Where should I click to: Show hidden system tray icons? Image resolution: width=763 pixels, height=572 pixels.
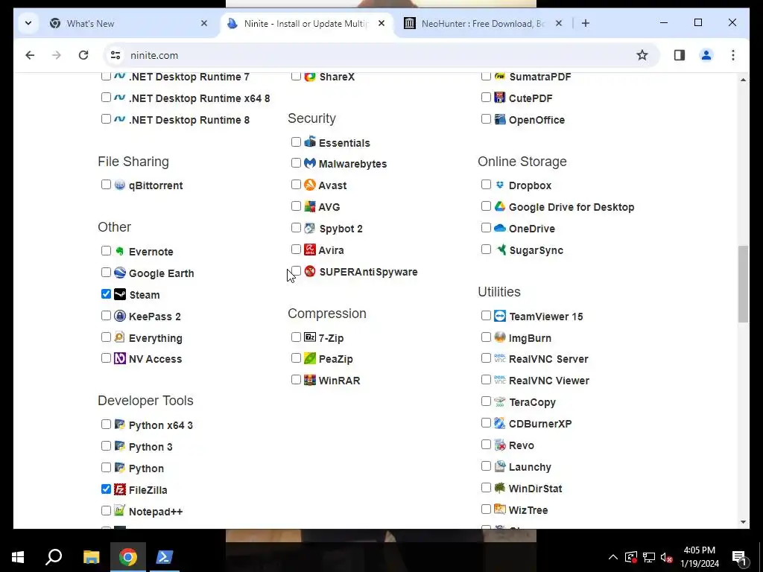click(x=613, y=557)
